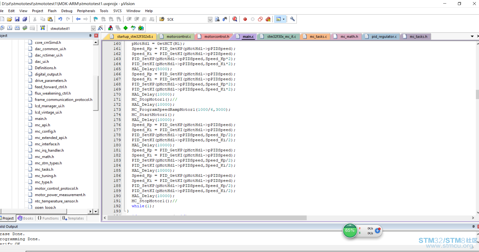This screenshot has height=252, width=479.
Task: Close the Project panel with the red X
Action: (x=96, y=36)
